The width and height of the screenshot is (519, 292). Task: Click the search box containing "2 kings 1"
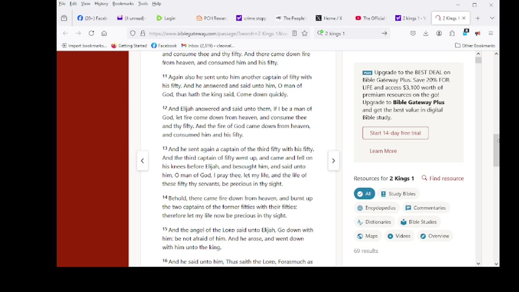(351, 33)
